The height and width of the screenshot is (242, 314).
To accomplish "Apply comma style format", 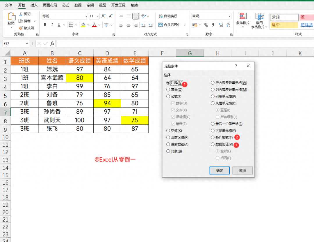I will tap(213, 25).
